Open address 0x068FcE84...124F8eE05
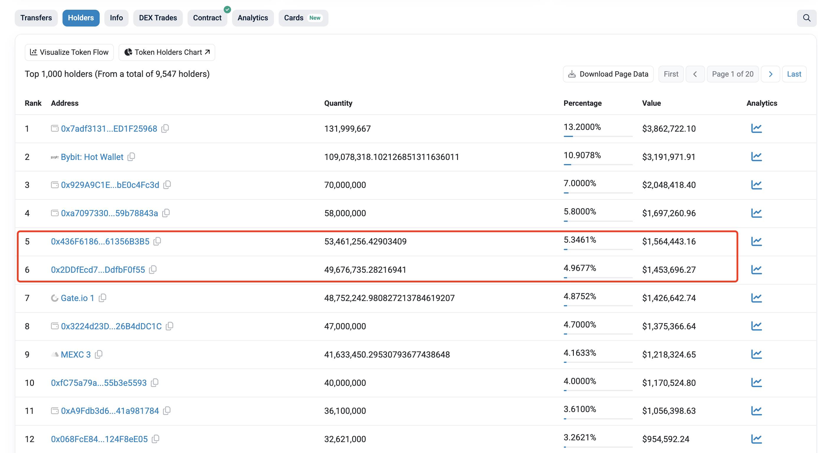Viewport: 818px width, 453px height. pyautogui.click(x=99, y=439)
